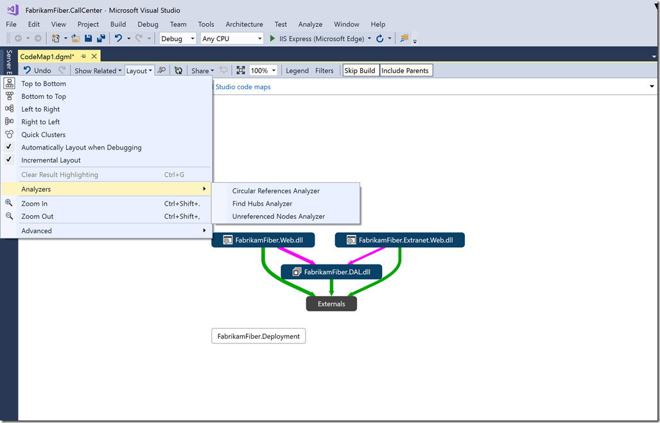Click the browser refresh icon in toolbar
660x423 pixels.
[x=379, y=39]
